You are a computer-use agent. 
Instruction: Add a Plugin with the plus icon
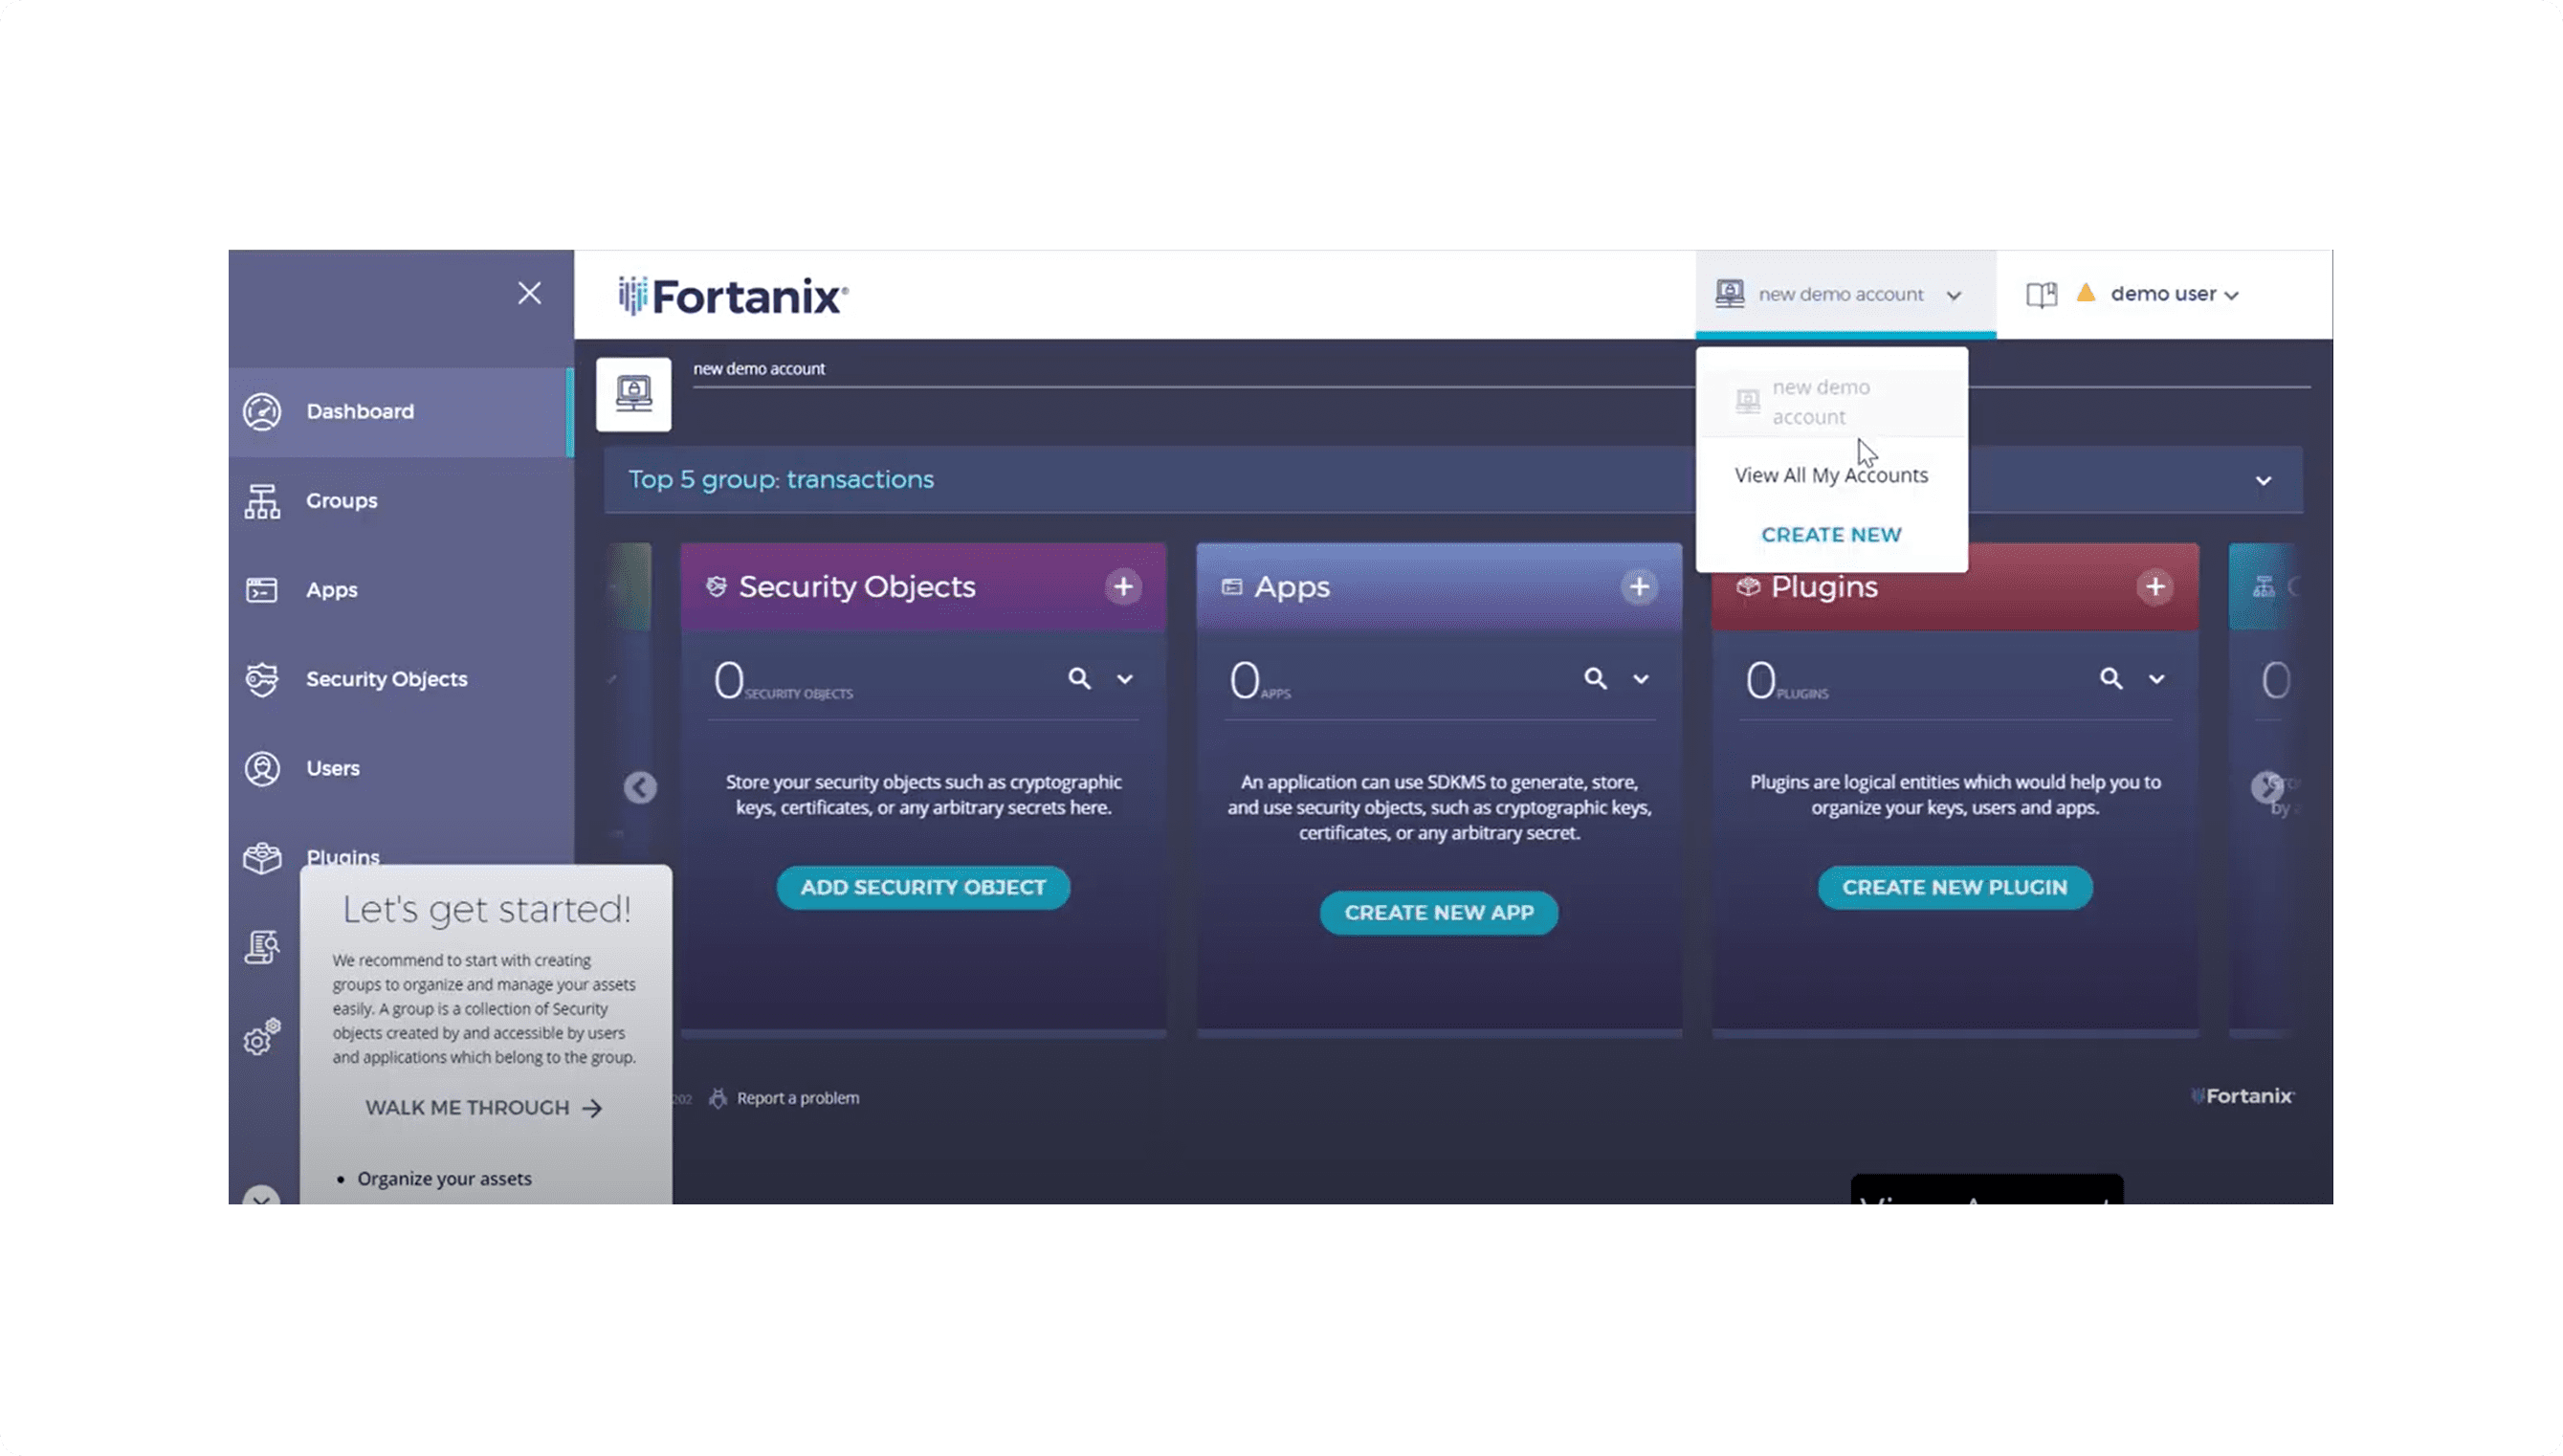[x=2154, y=587]
